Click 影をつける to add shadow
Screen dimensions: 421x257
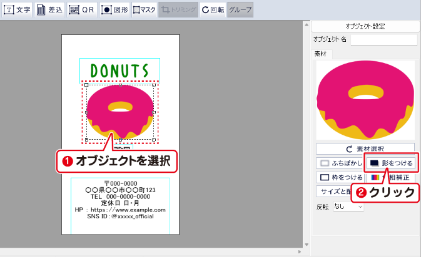392,163
